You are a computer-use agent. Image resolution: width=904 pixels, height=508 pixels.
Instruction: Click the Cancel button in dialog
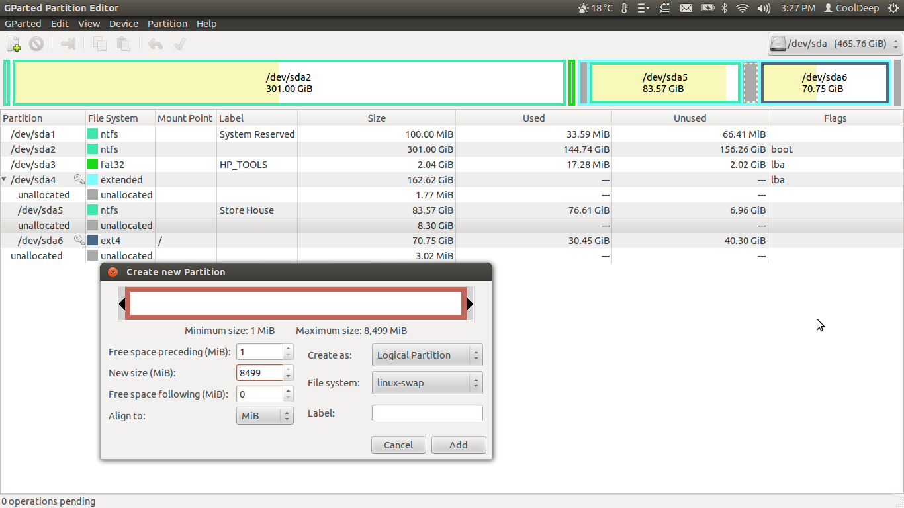click(398, 445)
